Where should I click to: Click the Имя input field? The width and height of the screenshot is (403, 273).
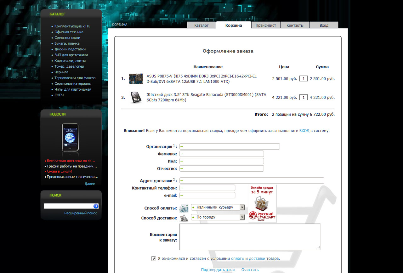[222, 161]
